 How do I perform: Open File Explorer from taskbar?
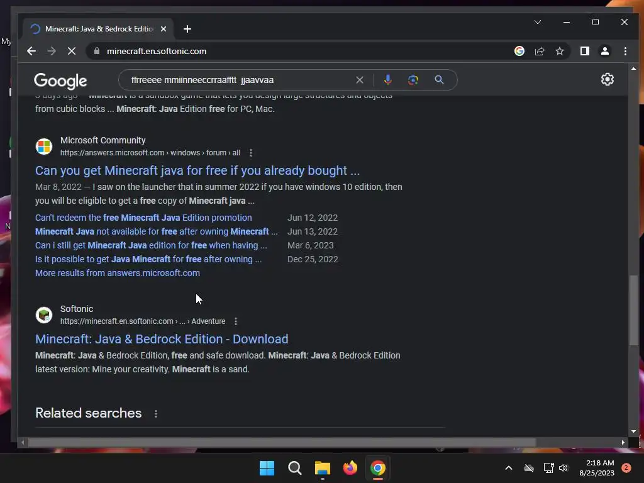[x=323, y=468]
